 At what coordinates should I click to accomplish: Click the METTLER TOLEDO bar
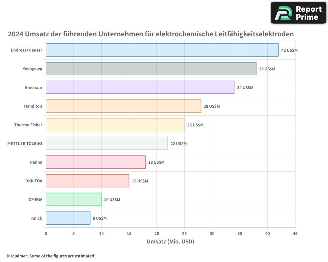[107, 143]
